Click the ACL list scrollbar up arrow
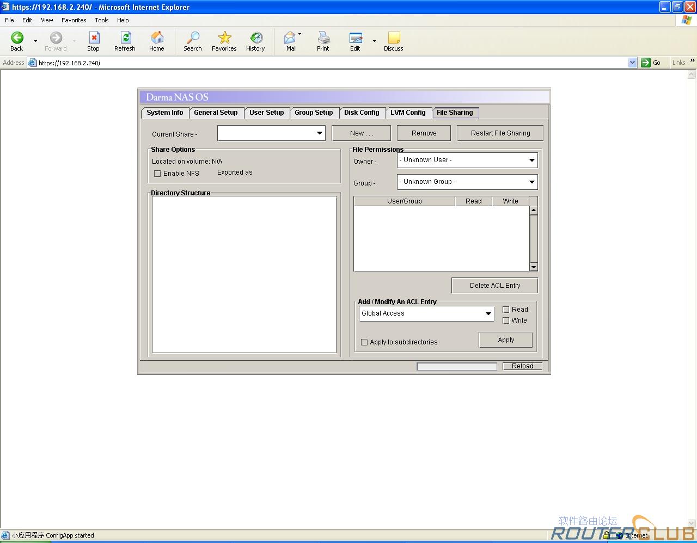The image size is (697, 543). click(534, 211)
